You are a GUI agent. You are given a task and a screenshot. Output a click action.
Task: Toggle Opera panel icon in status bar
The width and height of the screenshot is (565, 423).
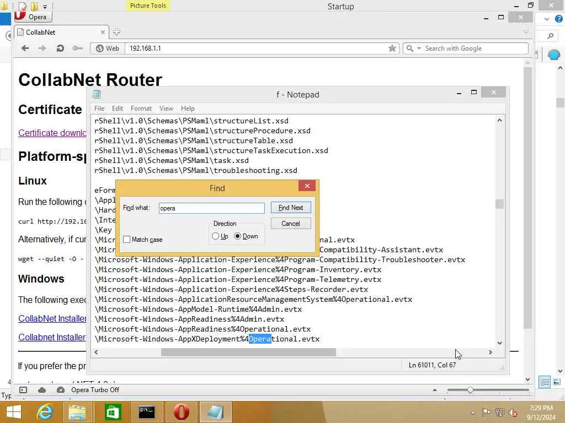(x=23, y=390)
